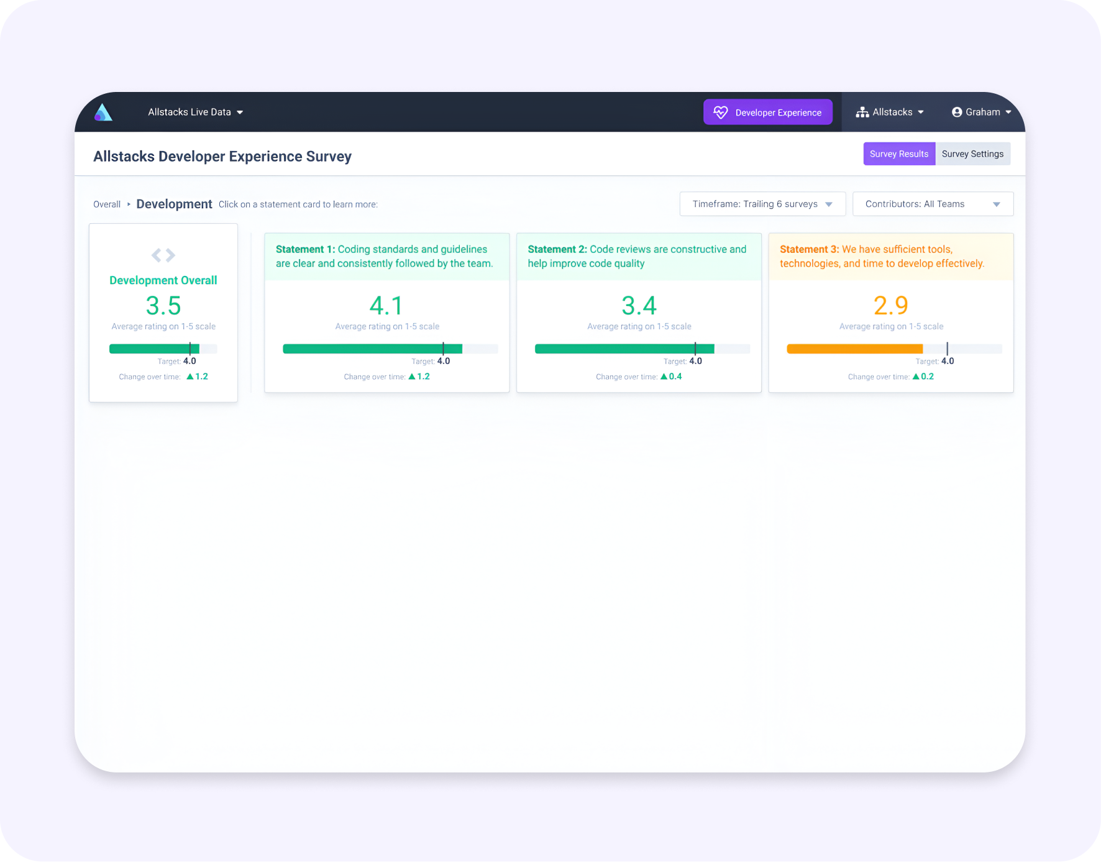
Task: Go back to Overall breadcrumb link
Action: [x=107, y=204]
